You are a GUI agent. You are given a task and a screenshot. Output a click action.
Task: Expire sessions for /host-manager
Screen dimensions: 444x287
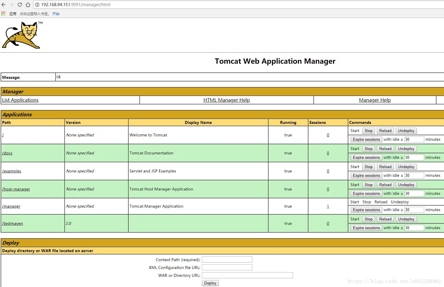click(x=366, y=194)
